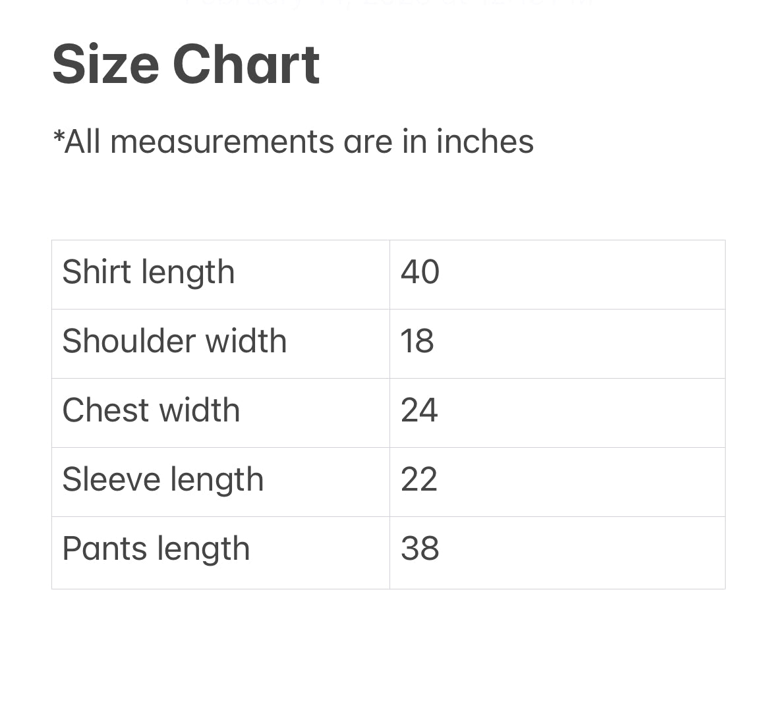Click the Chest width value 24
Image resolution: width=777 pixels, height=704 pixels.
click(x=419, y=410)
